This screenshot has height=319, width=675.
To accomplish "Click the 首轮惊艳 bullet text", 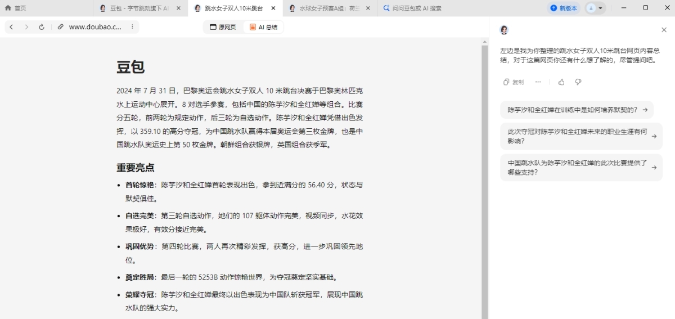I will click(x=244, y=191).
